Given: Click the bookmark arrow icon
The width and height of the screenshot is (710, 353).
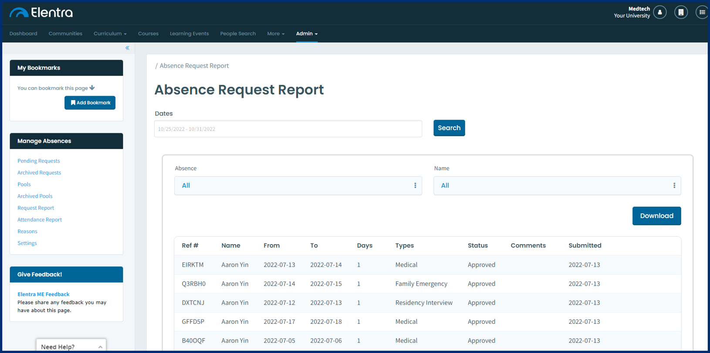Looking at the screenshot, I should point(92,88).
